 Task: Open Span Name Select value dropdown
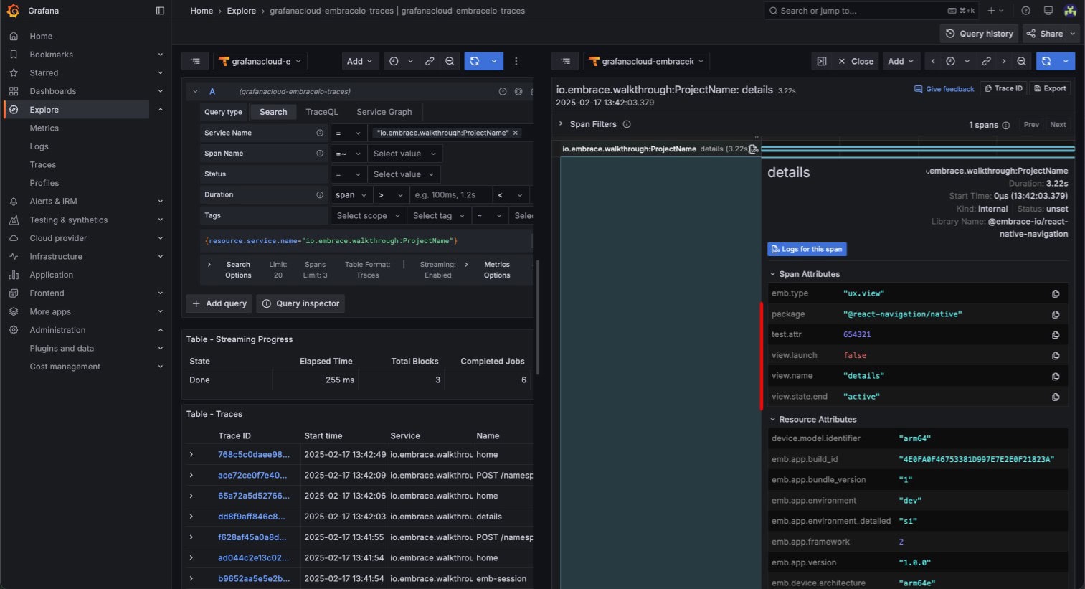(405, 154)
